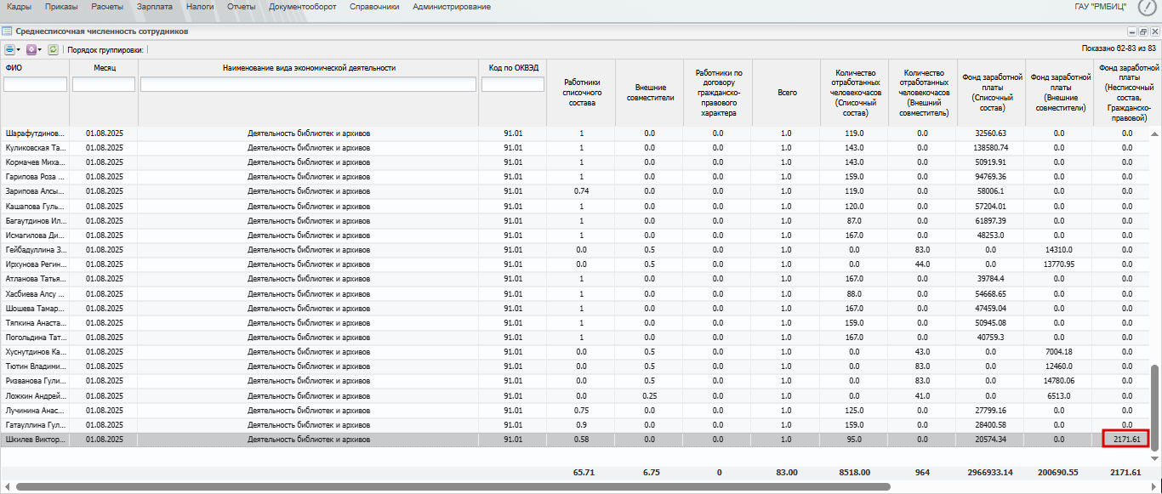Open the print dropdown in the toolbar
This screenshot has height=494, width=1162.
tap(13, 49)
